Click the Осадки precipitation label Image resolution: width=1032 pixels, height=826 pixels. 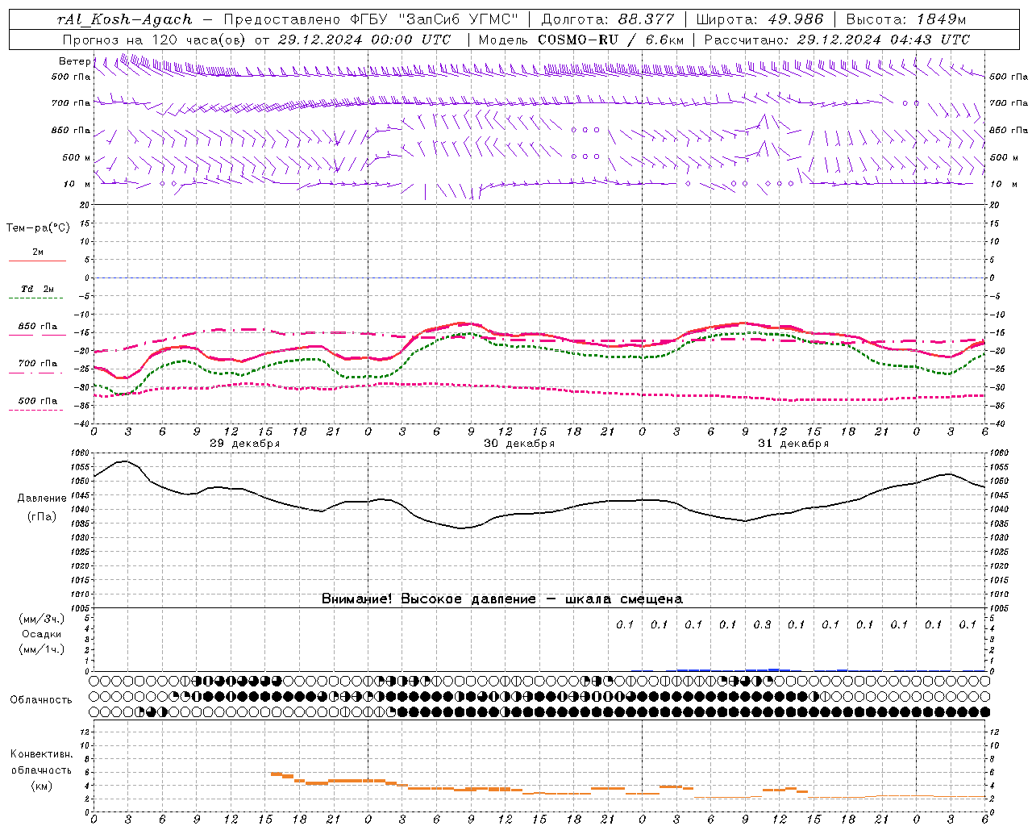coord(42,634)
